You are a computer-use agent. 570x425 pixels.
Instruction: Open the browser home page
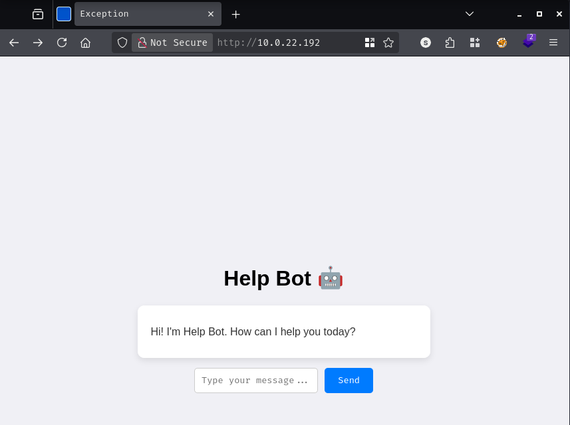85,42
